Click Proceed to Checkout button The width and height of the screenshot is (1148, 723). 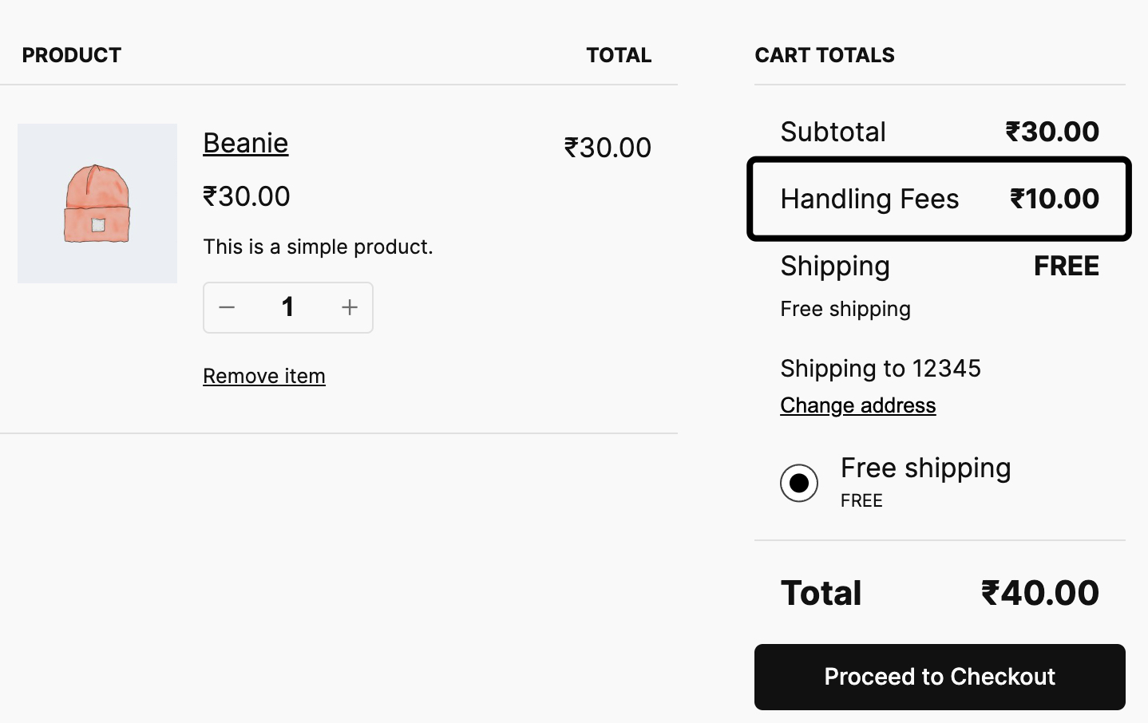[940, 677]
